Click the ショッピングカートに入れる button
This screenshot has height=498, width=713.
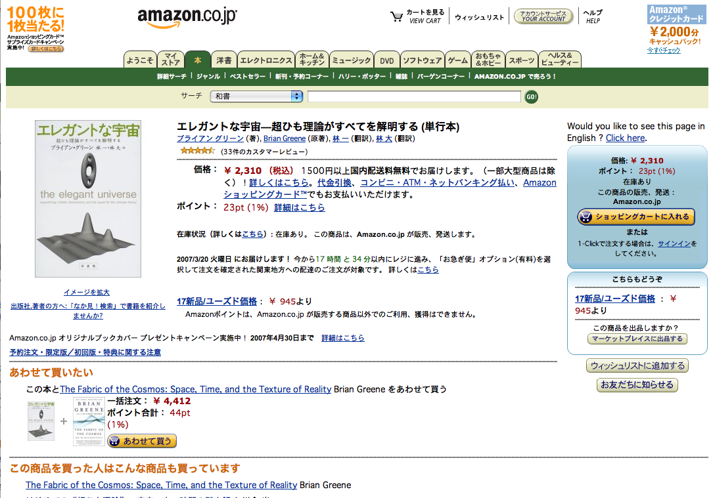(635, 217)
